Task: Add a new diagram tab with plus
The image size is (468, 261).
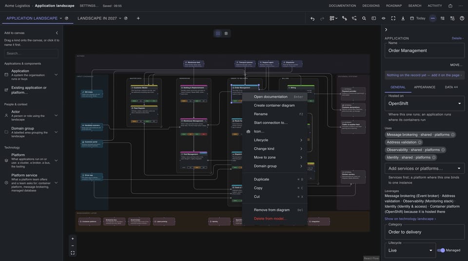Action: [x=138, y=19]
